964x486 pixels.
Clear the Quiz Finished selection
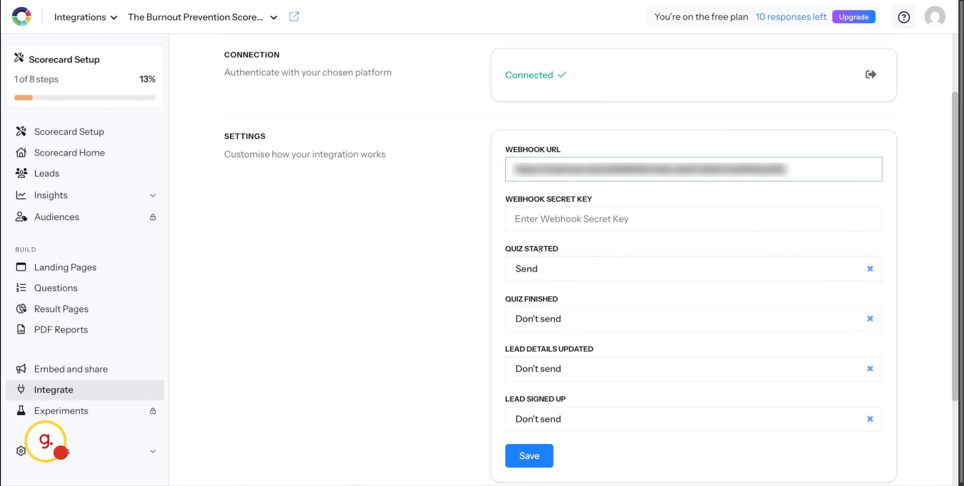(x=870, y=319)
